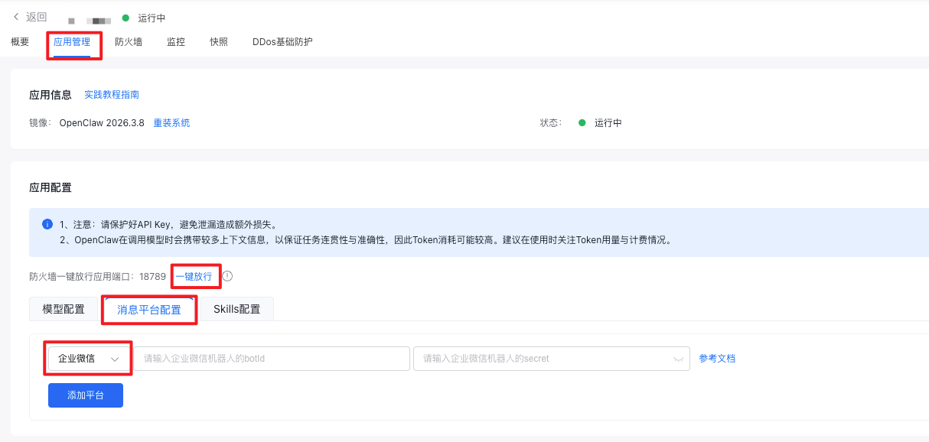Click the help icon beside 一键放行
This screenshot has width=929, height=442.
click(227, 276)
